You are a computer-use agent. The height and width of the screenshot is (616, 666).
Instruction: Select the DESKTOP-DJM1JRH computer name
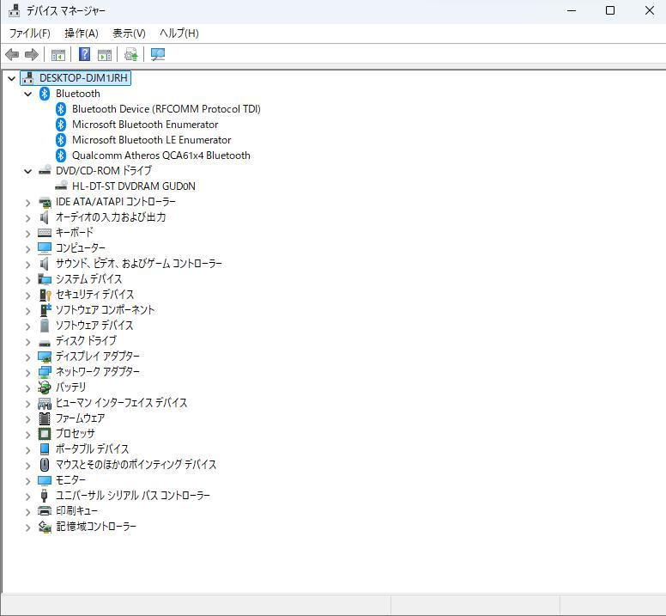83,78
